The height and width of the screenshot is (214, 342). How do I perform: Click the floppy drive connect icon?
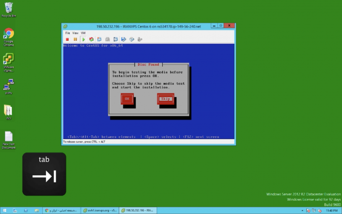[124, 39]
